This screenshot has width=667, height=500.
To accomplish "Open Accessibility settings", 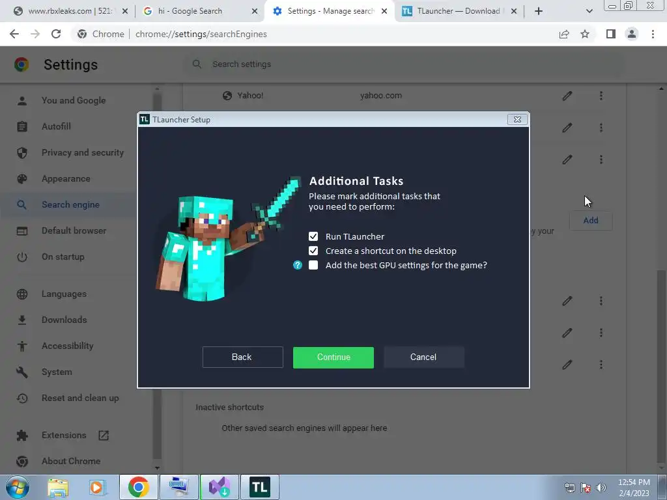I will click(x=68, y=346).
